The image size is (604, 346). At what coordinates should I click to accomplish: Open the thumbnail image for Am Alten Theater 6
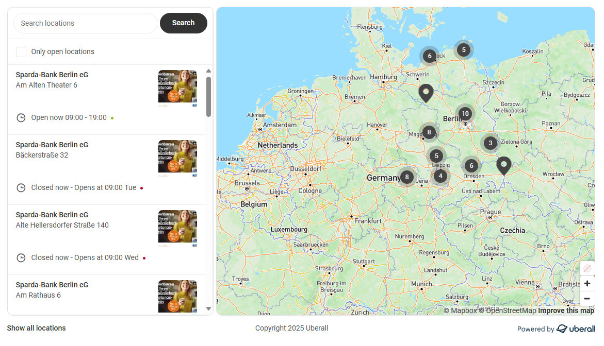tap(177, 88)
